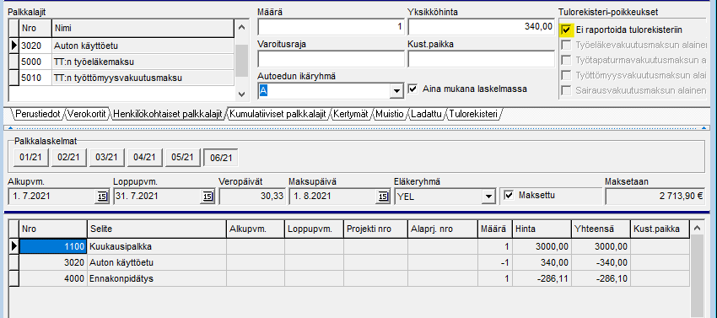Click the Varoitusraja input field
This screenshot has height=318, width=717.
tap(331, 59)
